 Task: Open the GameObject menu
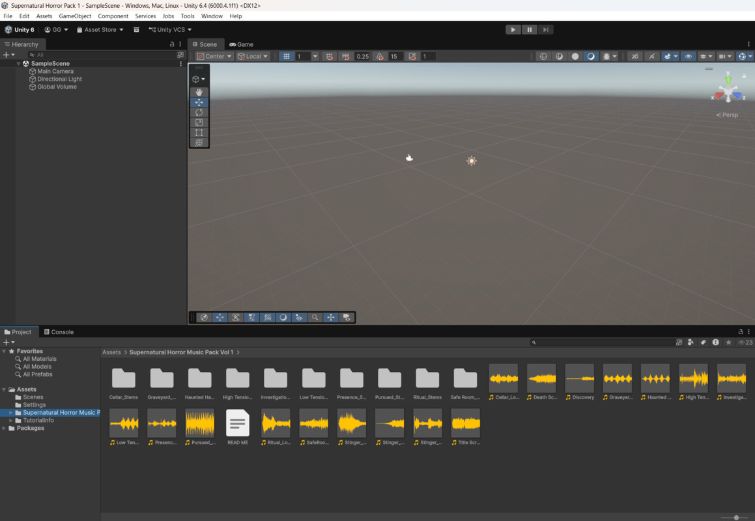(x=75, y=16)
